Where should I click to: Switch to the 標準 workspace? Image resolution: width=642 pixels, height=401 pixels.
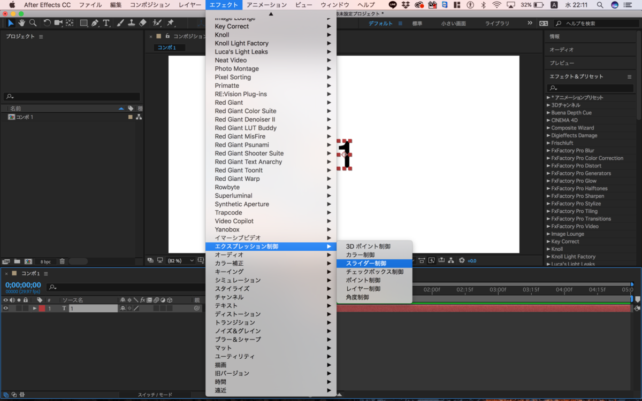coord(417,24)
